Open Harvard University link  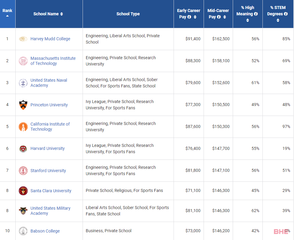[x=47, y=148]
